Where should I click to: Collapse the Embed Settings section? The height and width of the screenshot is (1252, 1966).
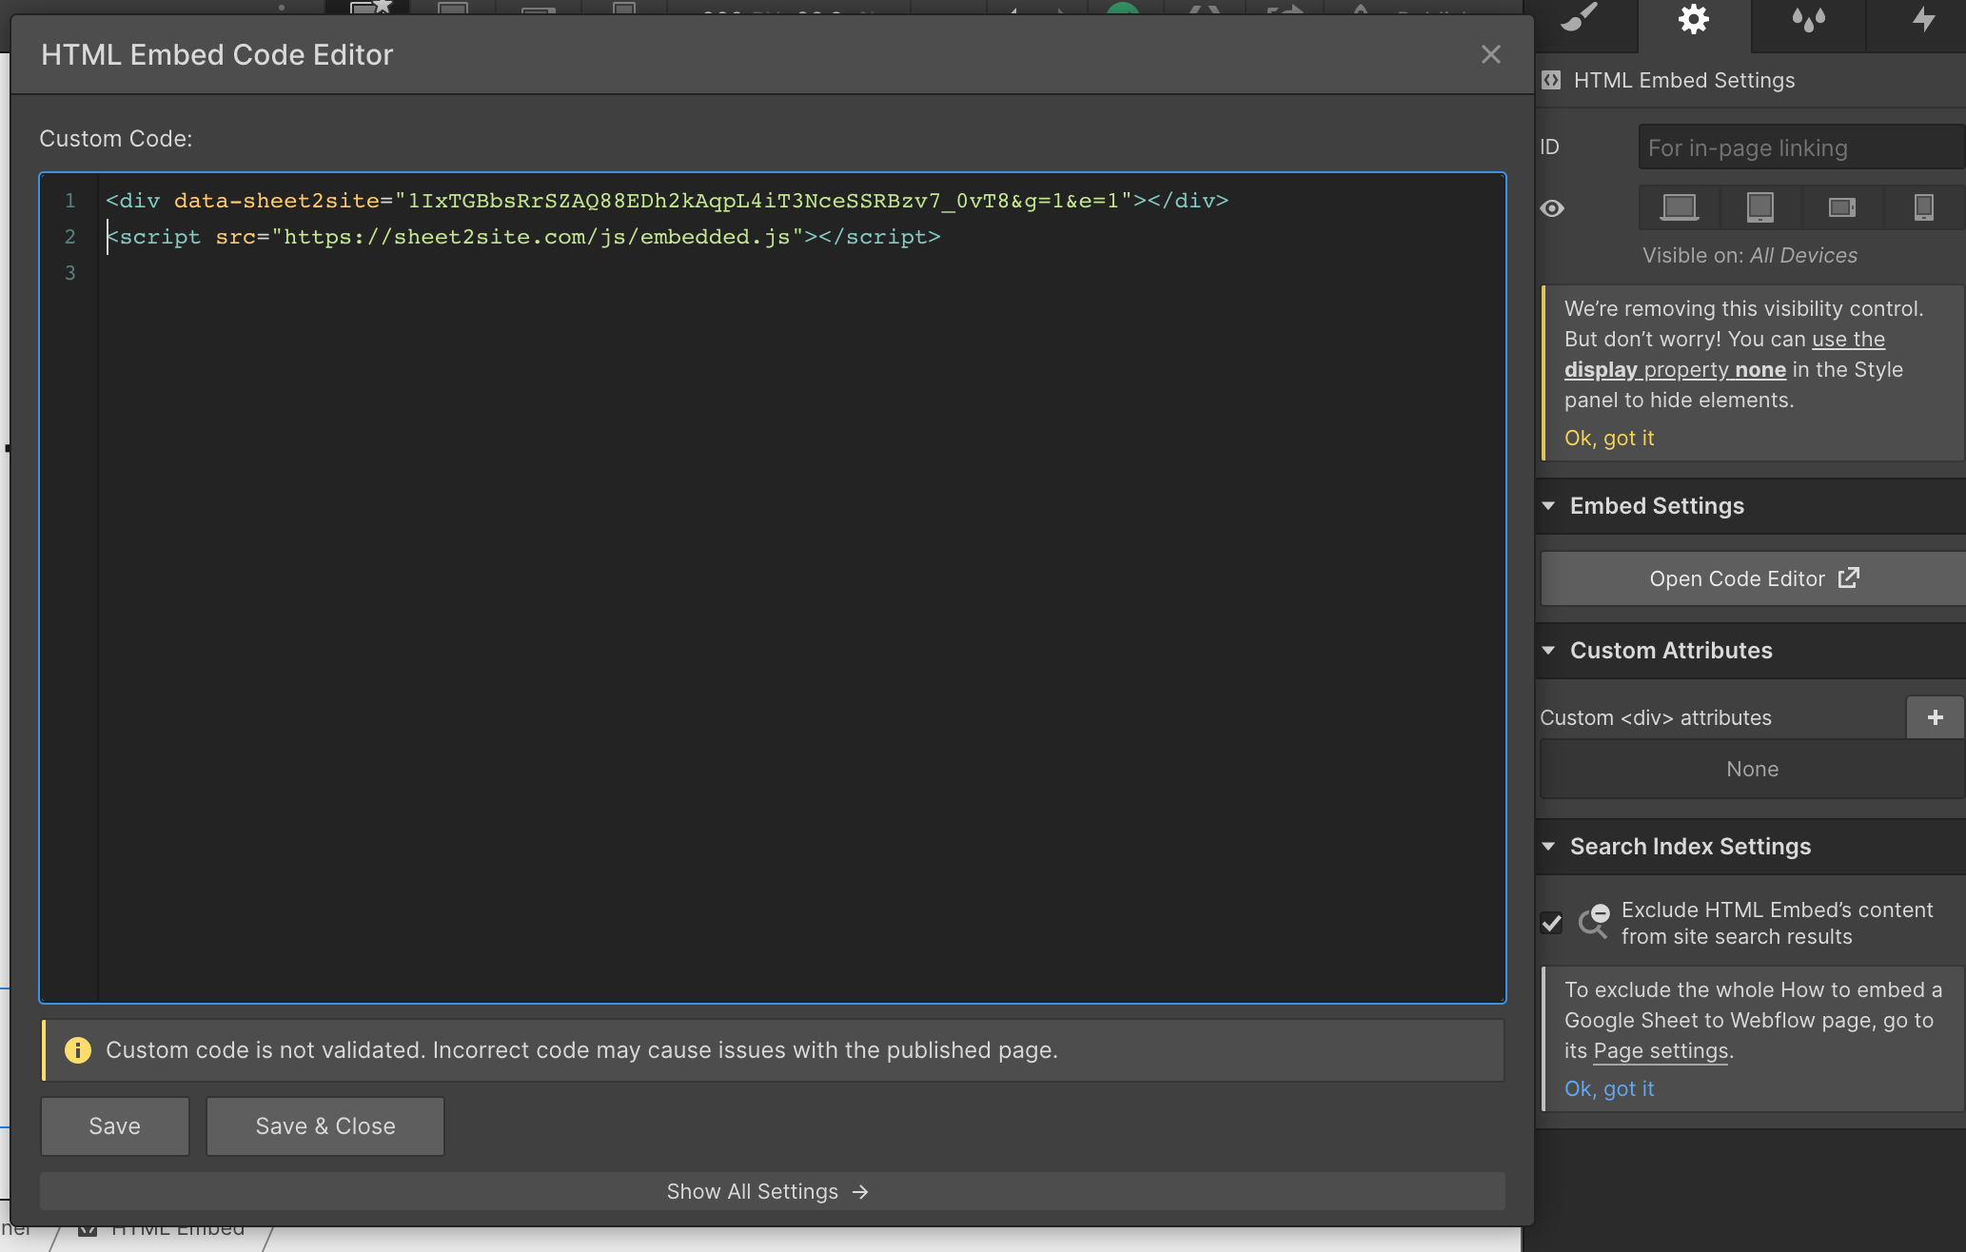click(1657, 505)
